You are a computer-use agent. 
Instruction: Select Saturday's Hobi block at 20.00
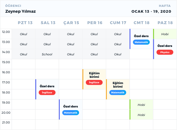(x=141, y=115)
